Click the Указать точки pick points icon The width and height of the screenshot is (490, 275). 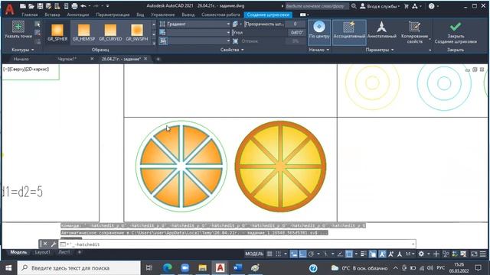(18, 27)
